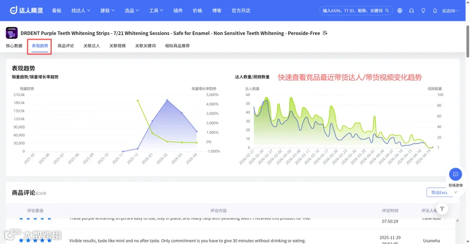The image size is (470, 244).
Task: Click the 评论时间 column header
Action: tap(390, 211)
